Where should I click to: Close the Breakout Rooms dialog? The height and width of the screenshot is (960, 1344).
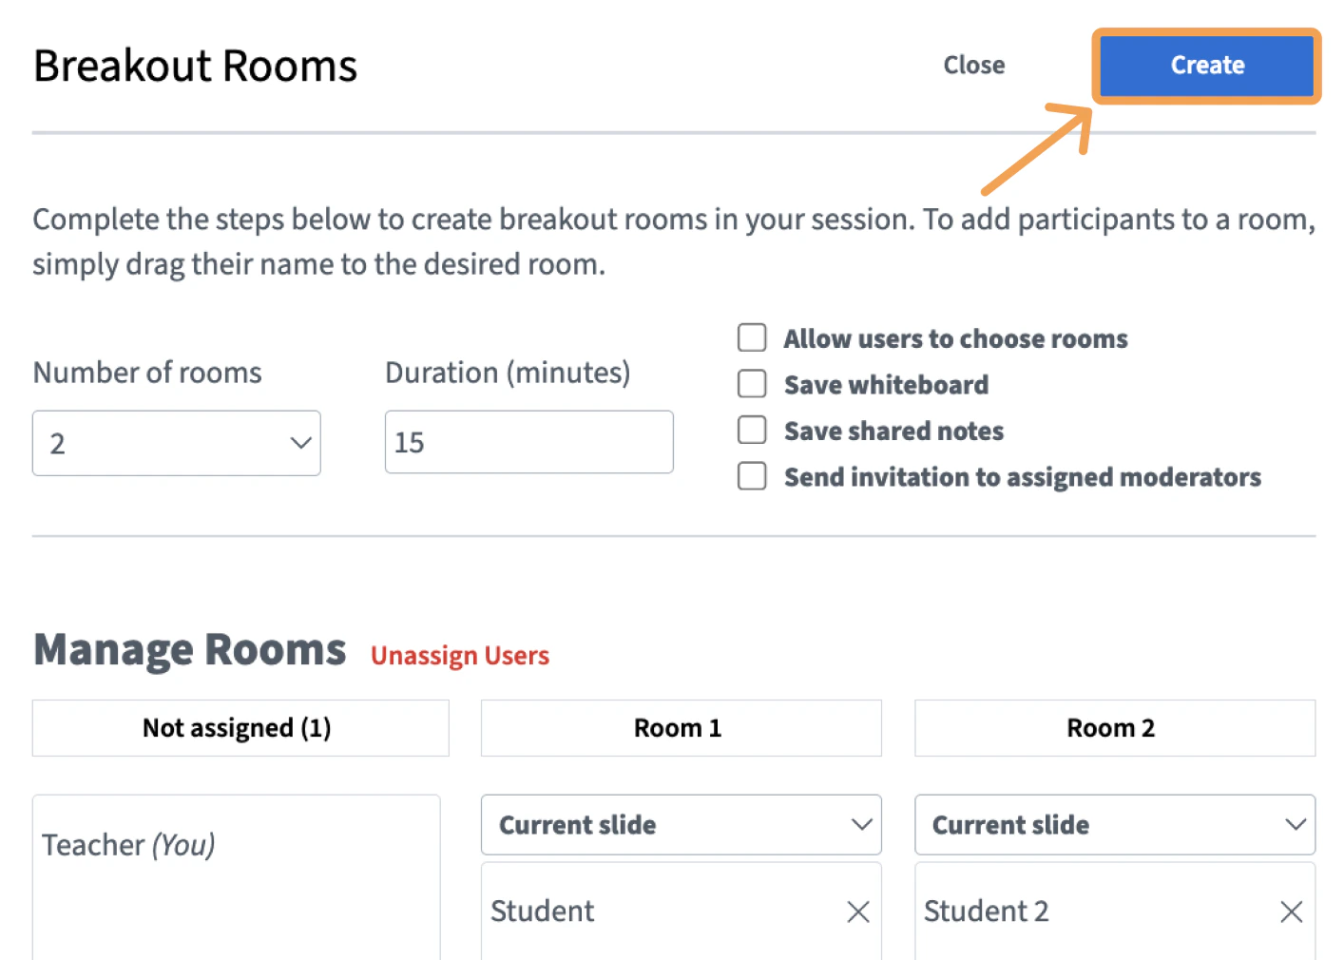[x=973, y=66]
